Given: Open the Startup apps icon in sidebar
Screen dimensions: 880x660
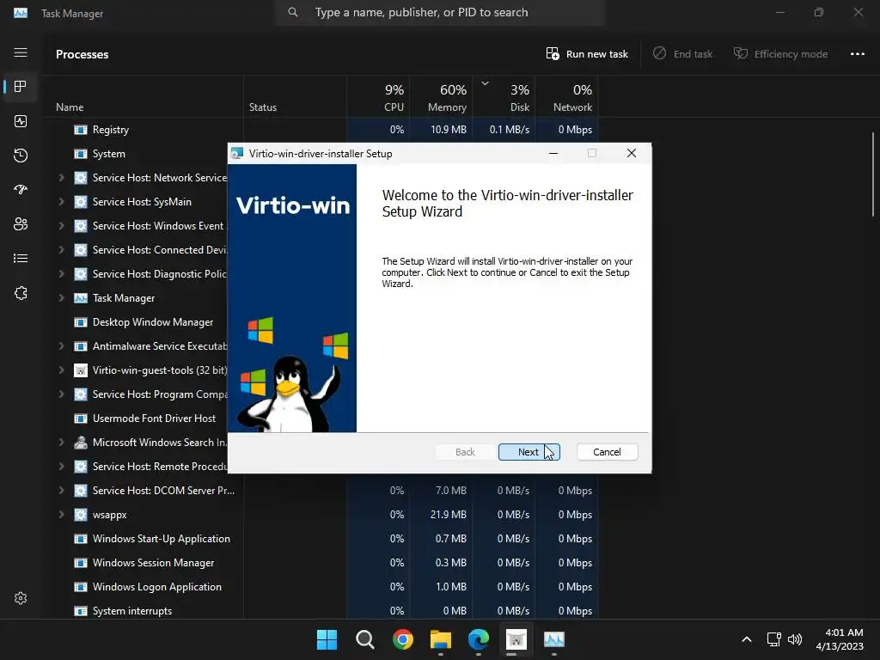Looking at the screenshot, I should (21, 190).
